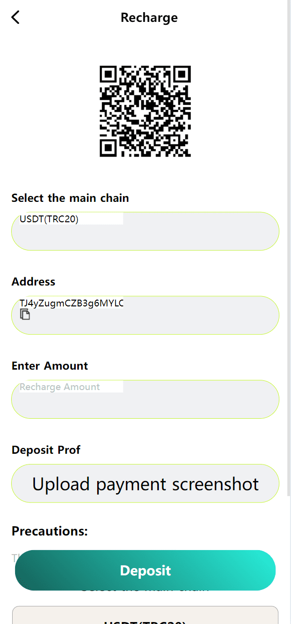Image resolution: width=291 pixels, height=624 pixels.
Task: Click the Enter Amount label
Action: (x=50, y=366)
